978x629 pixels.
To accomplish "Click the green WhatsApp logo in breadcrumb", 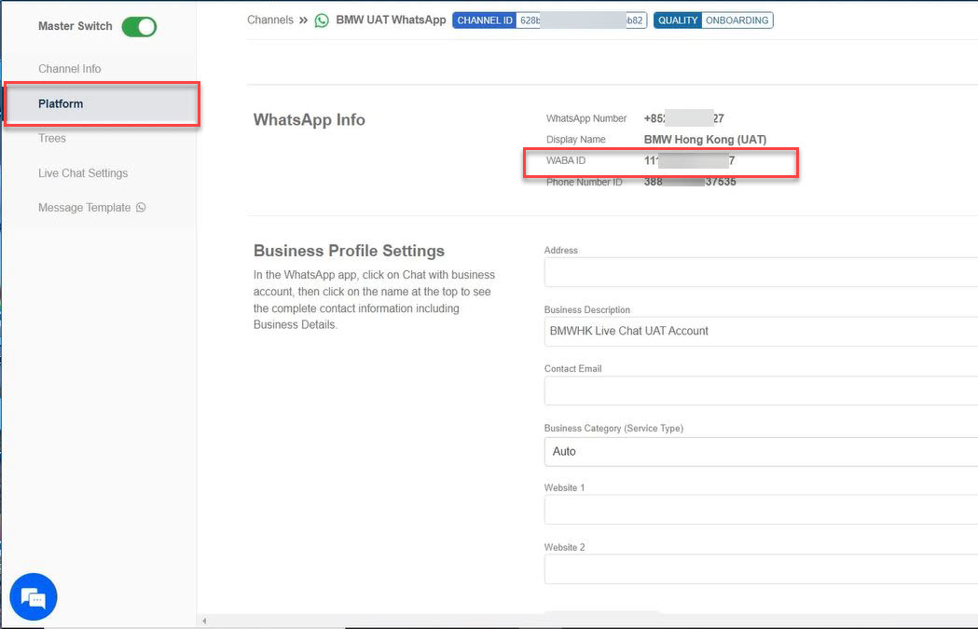I will tap(322, 21).
